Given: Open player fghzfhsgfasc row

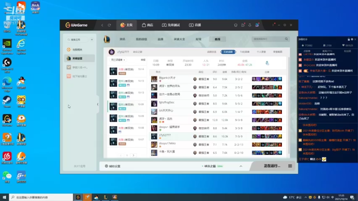Looking at the screenshot, I should coord(217,104).
